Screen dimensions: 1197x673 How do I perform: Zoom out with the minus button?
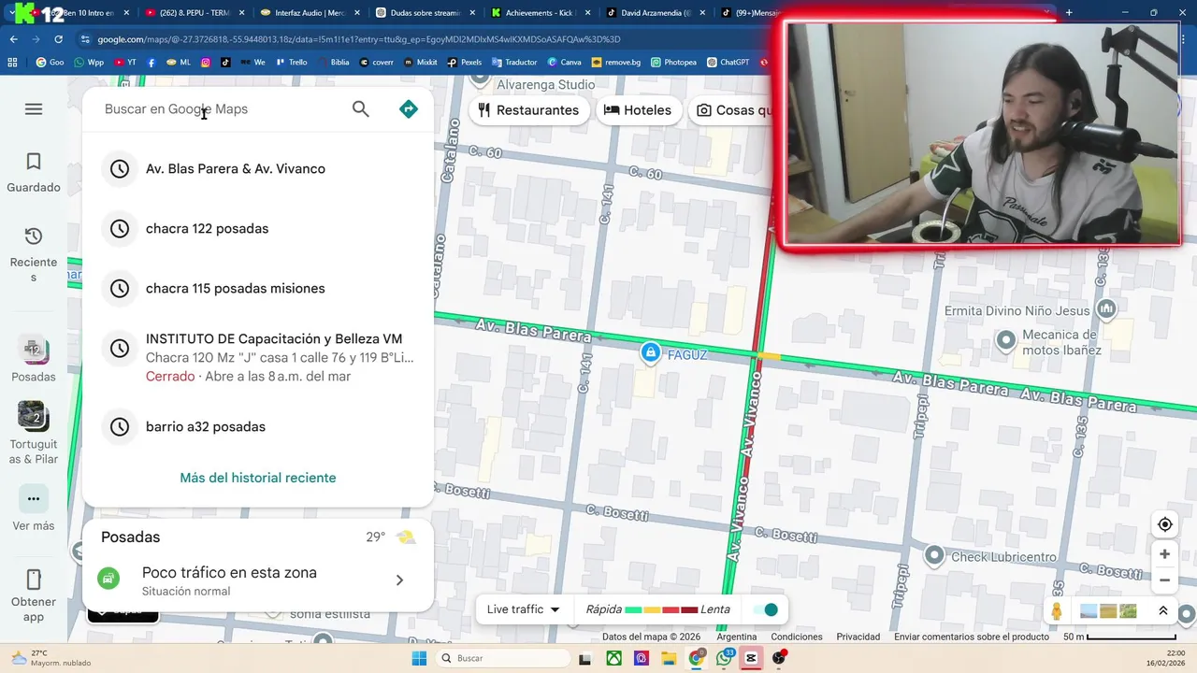[x=1164, y=580]
